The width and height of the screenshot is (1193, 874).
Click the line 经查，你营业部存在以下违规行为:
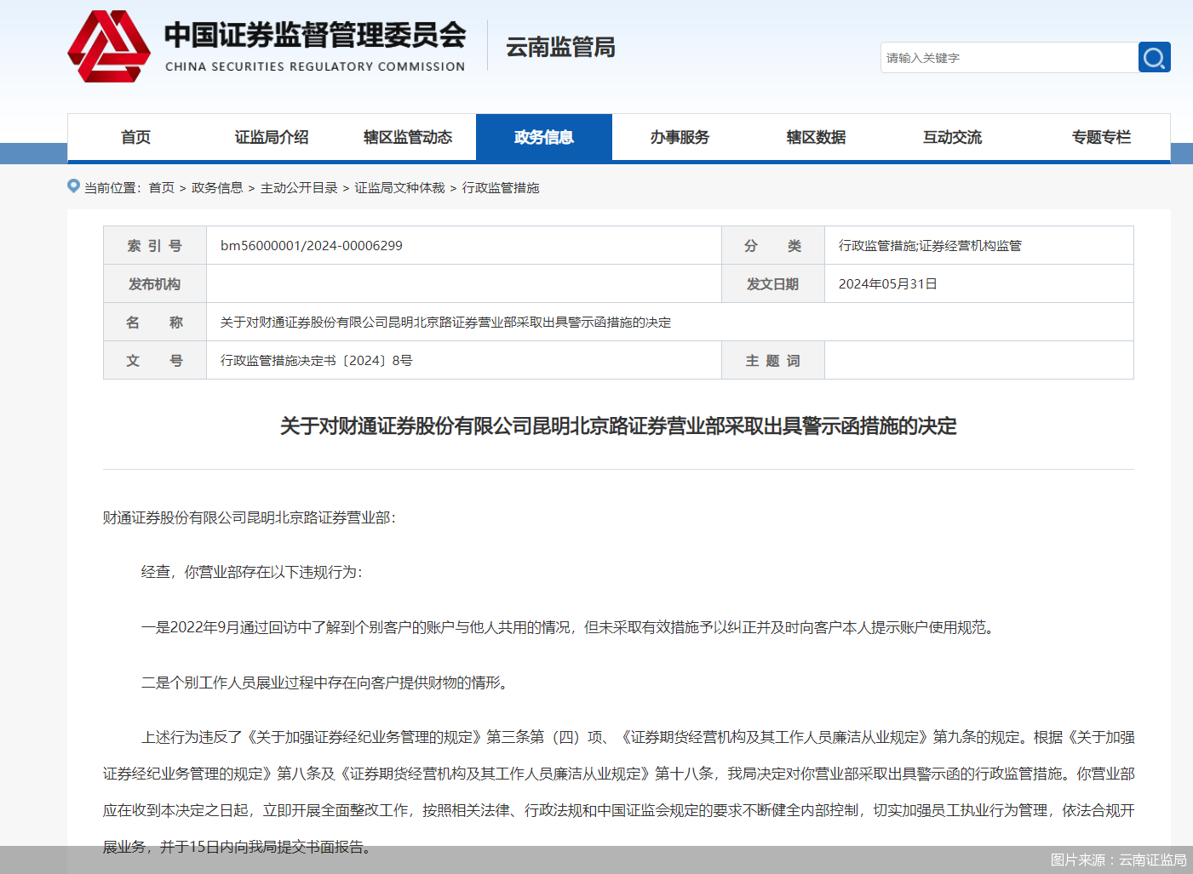tap(252, 572)
